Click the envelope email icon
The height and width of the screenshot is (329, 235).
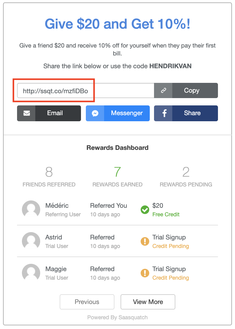click(26, 113)
